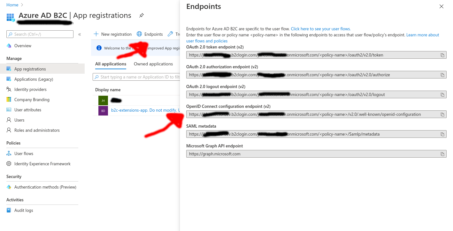Copy the OAuth 2.0 authorization endpoint URL
Viewport: 453px width, 231px height.
click(x=442, y=75)
